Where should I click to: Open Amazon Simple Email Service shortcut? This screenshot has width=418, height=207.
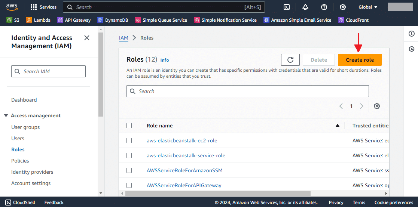297,20
